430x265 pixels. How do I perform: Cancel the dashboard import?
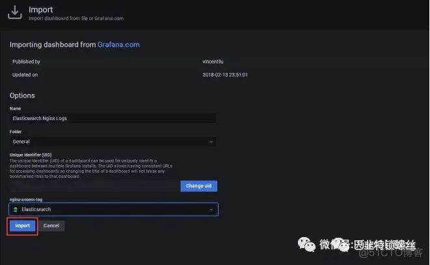point(51,226)
